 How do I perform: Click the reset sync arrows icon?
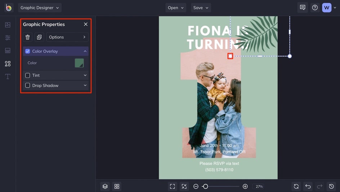click(x=296, y=186)
